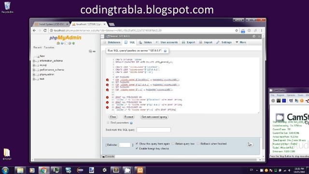Click browser back arrow
309x174 pixels.
click(34, 30)
